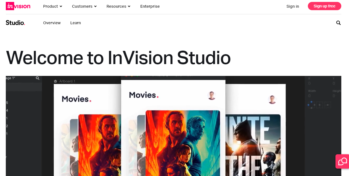Click the center Movies. title in the preview
The image size is (349, 176).
[x=144, y=95]
